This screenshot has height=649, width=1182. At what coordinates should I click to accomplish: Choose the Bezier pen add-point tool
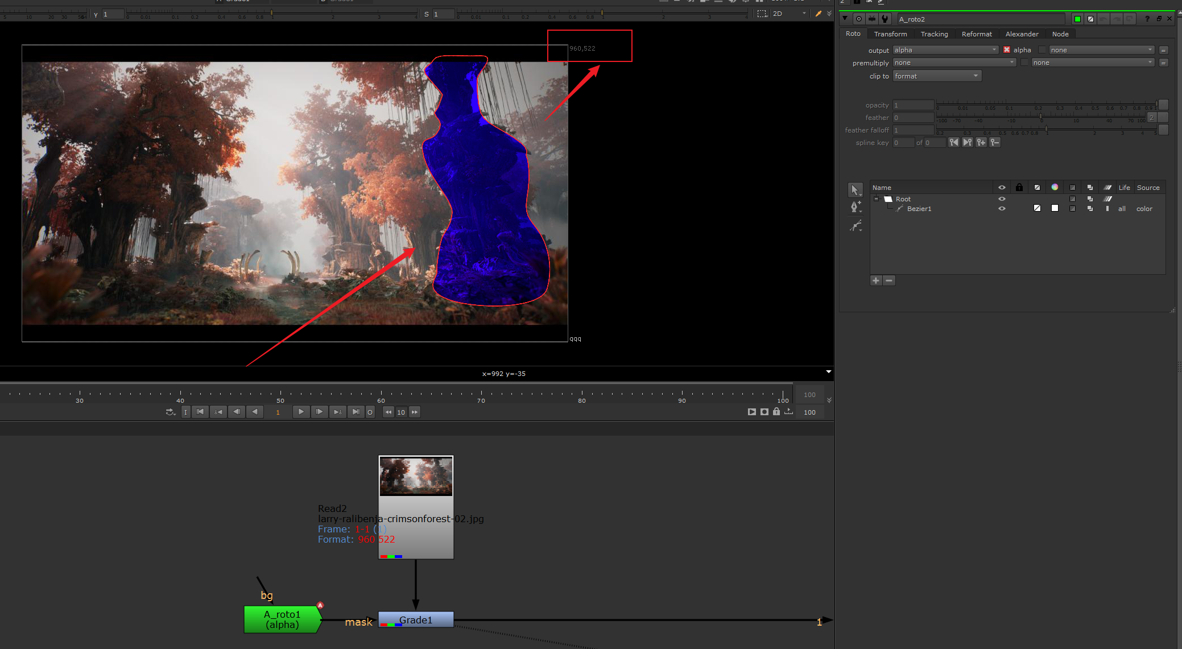[855, 207]
